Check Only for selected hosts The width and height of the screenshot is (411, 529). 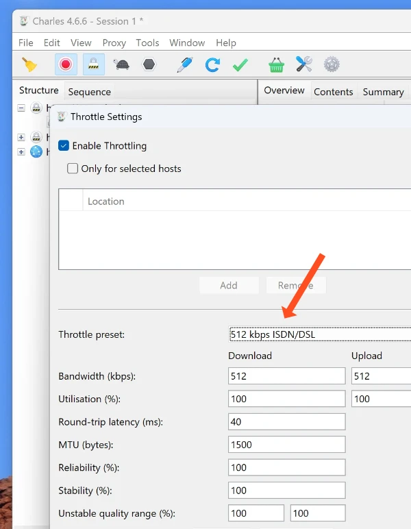(73, 169)
